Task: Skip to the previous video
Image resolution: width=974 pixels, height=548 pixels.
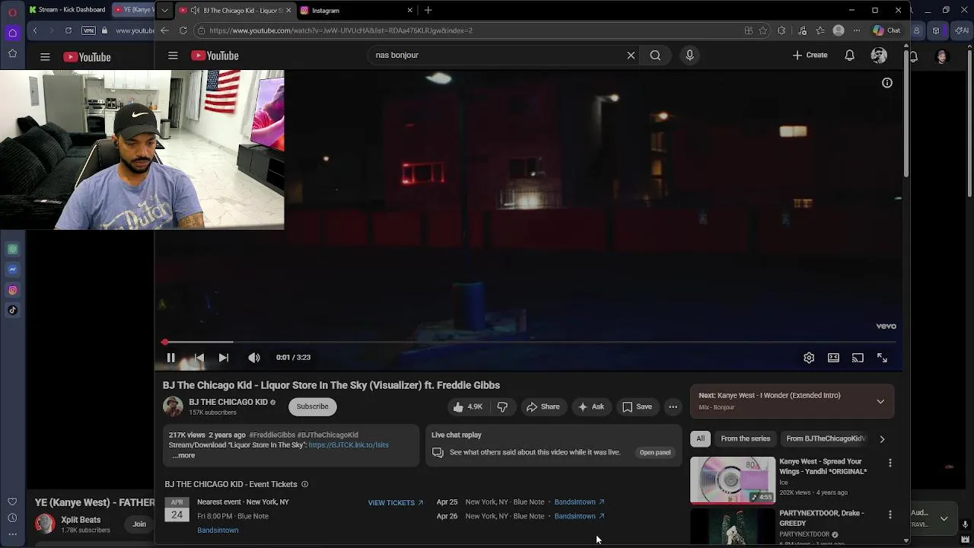Action: tap(199, 358)
